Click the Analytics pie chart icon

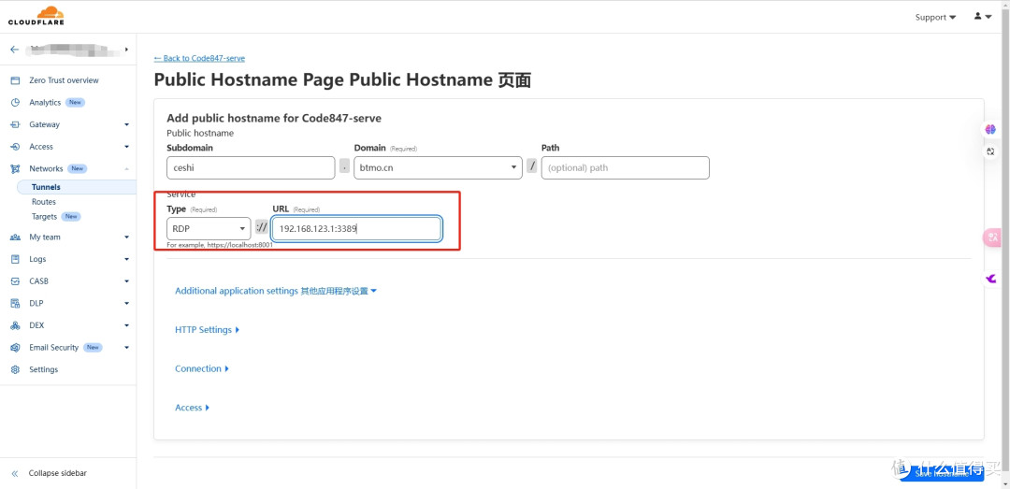click(x=16, y=103)
